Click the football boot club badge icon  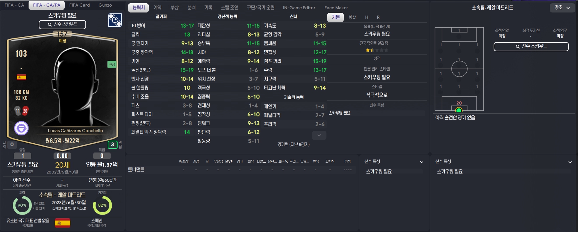115,20
